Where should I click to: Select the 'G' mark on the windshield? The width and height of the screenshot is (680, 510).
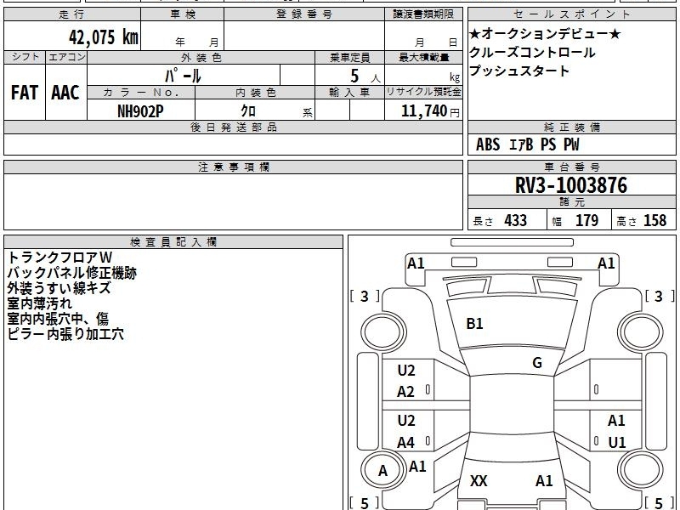537,362
